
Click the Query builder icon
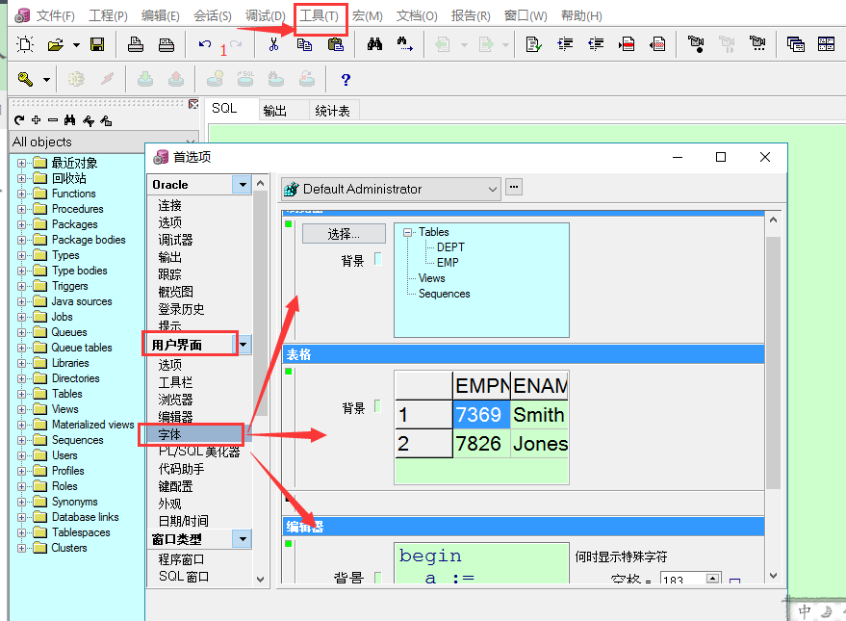point(245,80)
